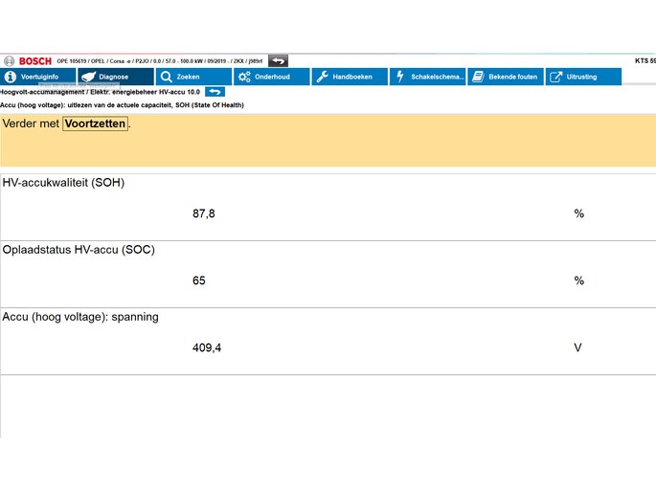Click the SOH value 87,8
Image resolution: width=656 pixels, height=491 pixels.
(x=204, y=213)
